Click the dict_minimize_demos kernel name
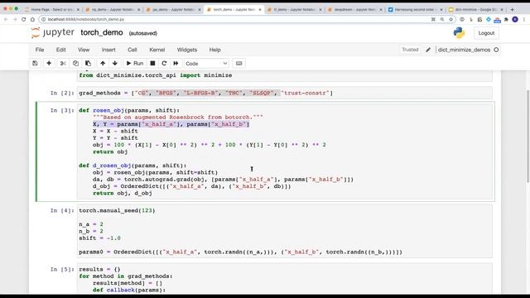The width and height of the screenshot is (530, 298). coord(464,50)
